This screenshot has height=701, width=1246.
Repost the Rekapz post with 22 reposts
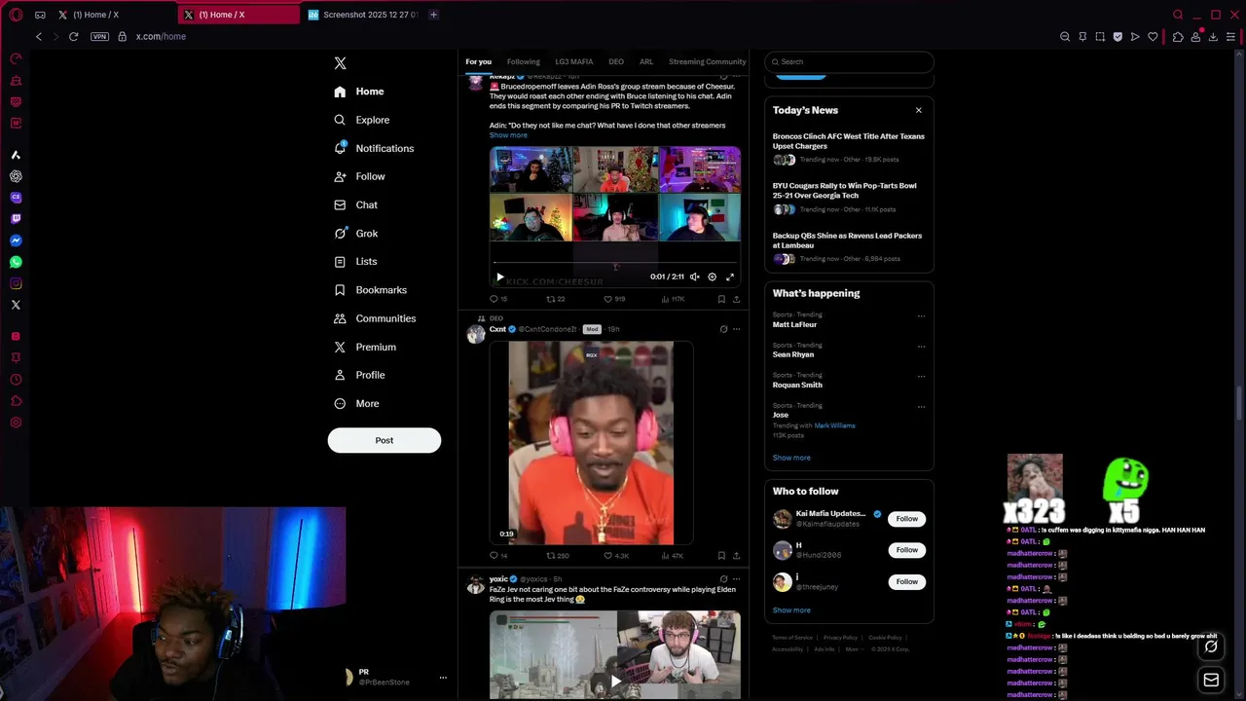556,299
